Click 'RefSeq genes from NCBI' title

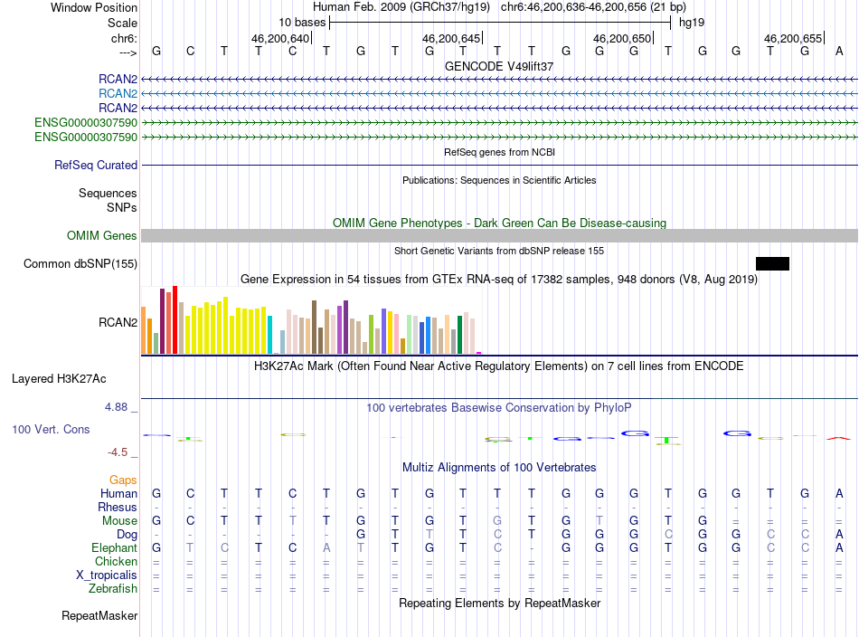pos(500,152)
